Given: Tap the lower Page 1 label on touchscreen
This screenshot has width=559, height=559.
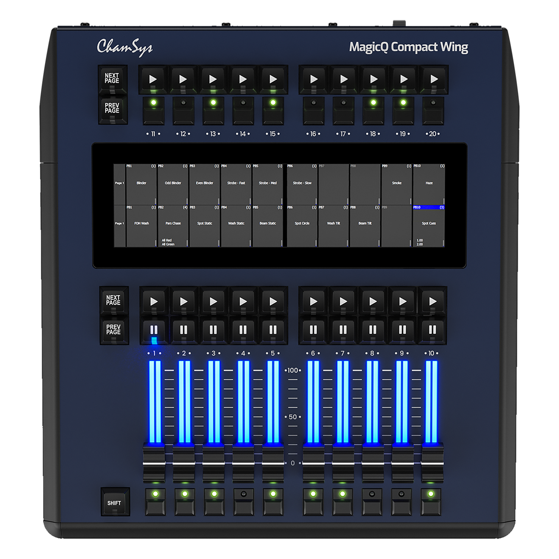Looking at the screenshot, I should 119,223.
